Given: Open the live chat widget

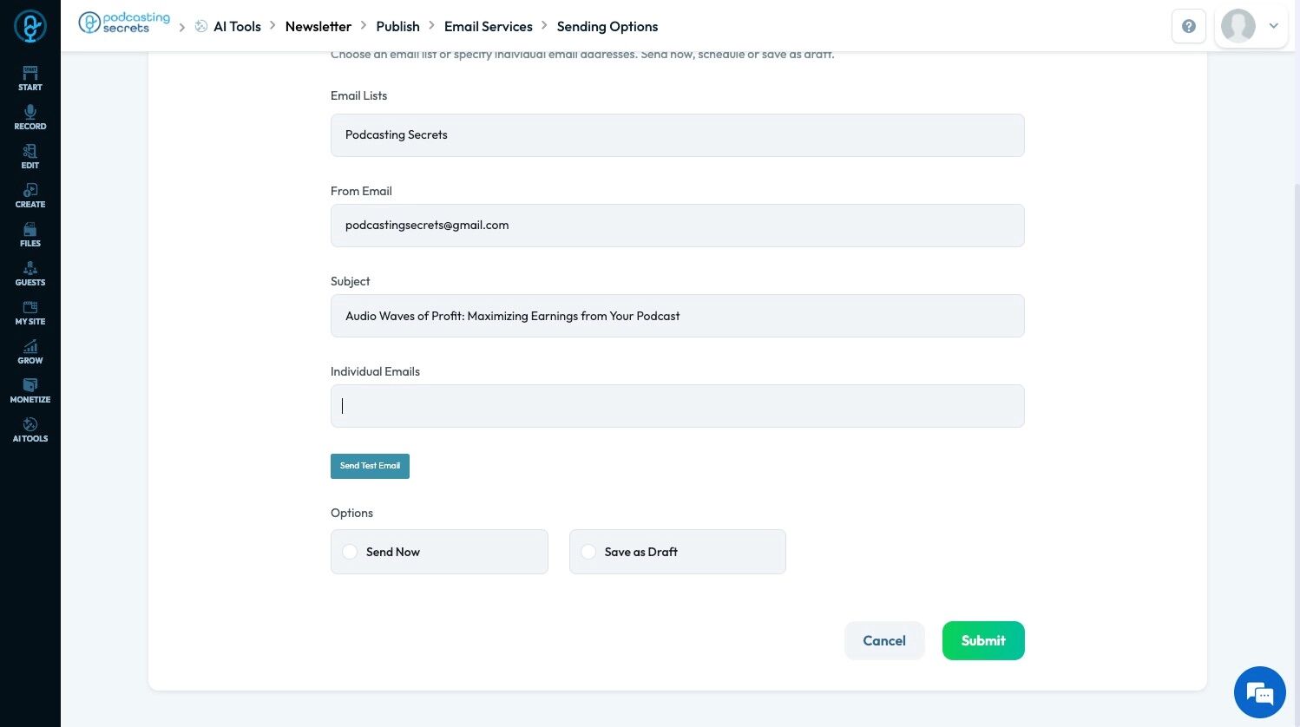Looking at the screenshot, I should coord(1259,692).
